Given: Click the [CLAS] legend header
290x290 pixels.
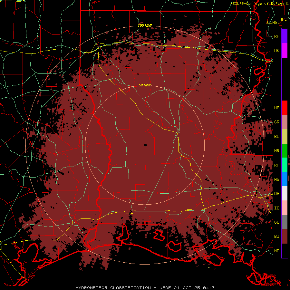Looking at the screenshot, I should (272, 22).
